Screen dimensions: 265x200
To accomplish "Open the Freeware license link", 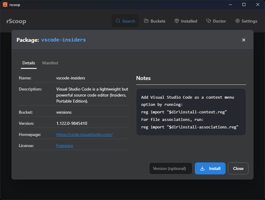I will (x=64, y=146).
